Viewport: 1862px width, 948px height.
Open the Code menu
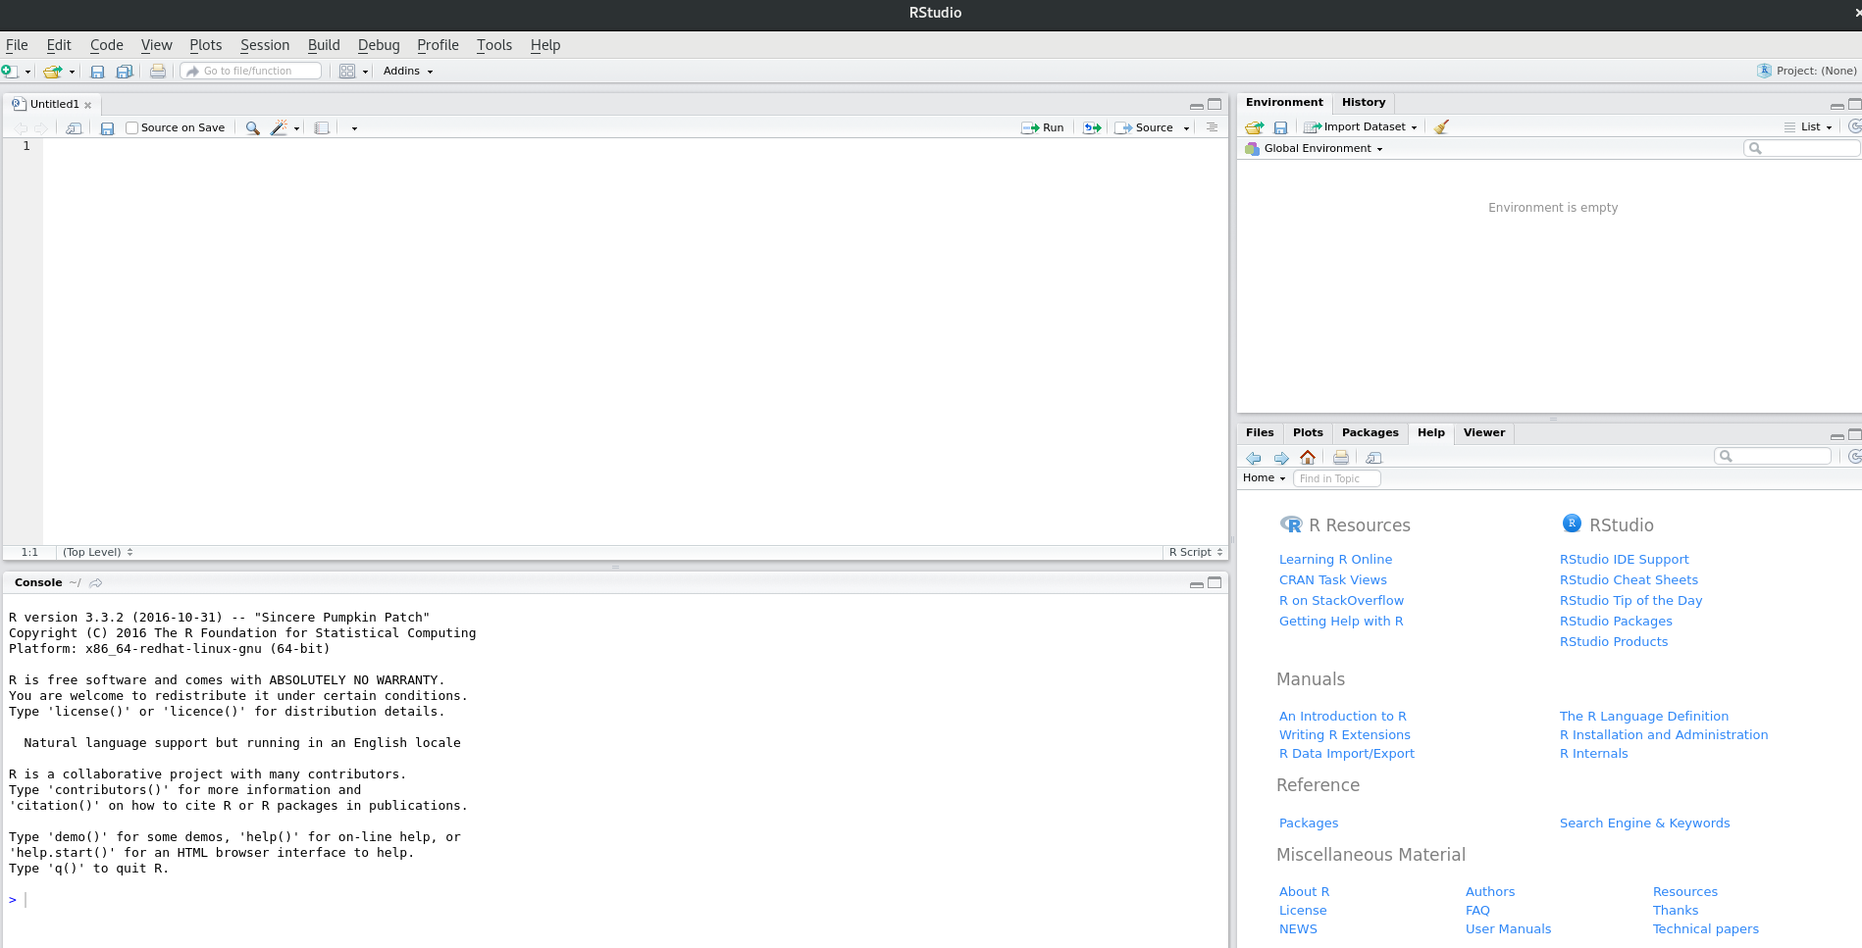pos(107,45)
